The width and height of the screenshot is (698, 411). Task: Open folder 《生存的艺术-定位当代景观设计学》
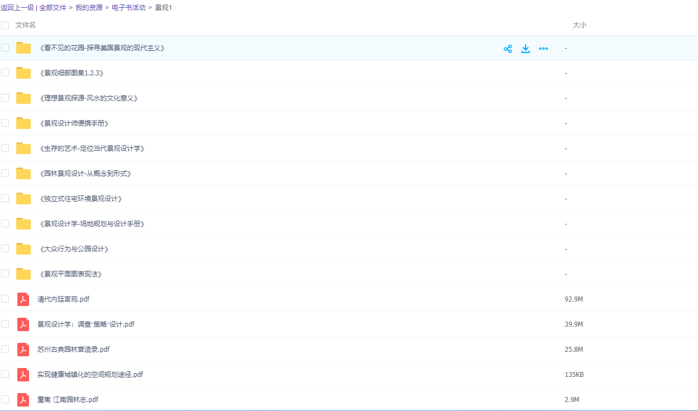pos(92,149)
